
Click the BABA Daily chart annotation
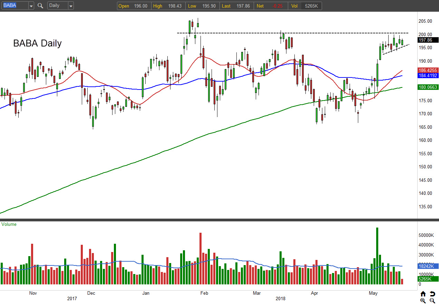(37, 43)
